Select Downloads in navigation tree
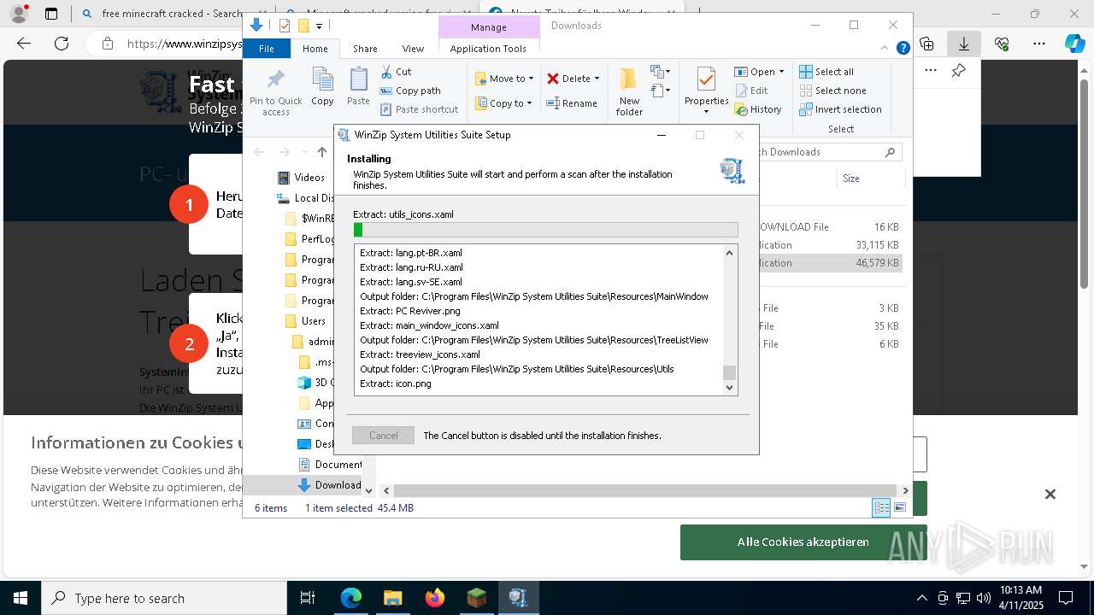 pyautogui.click(x=329, y=485)
